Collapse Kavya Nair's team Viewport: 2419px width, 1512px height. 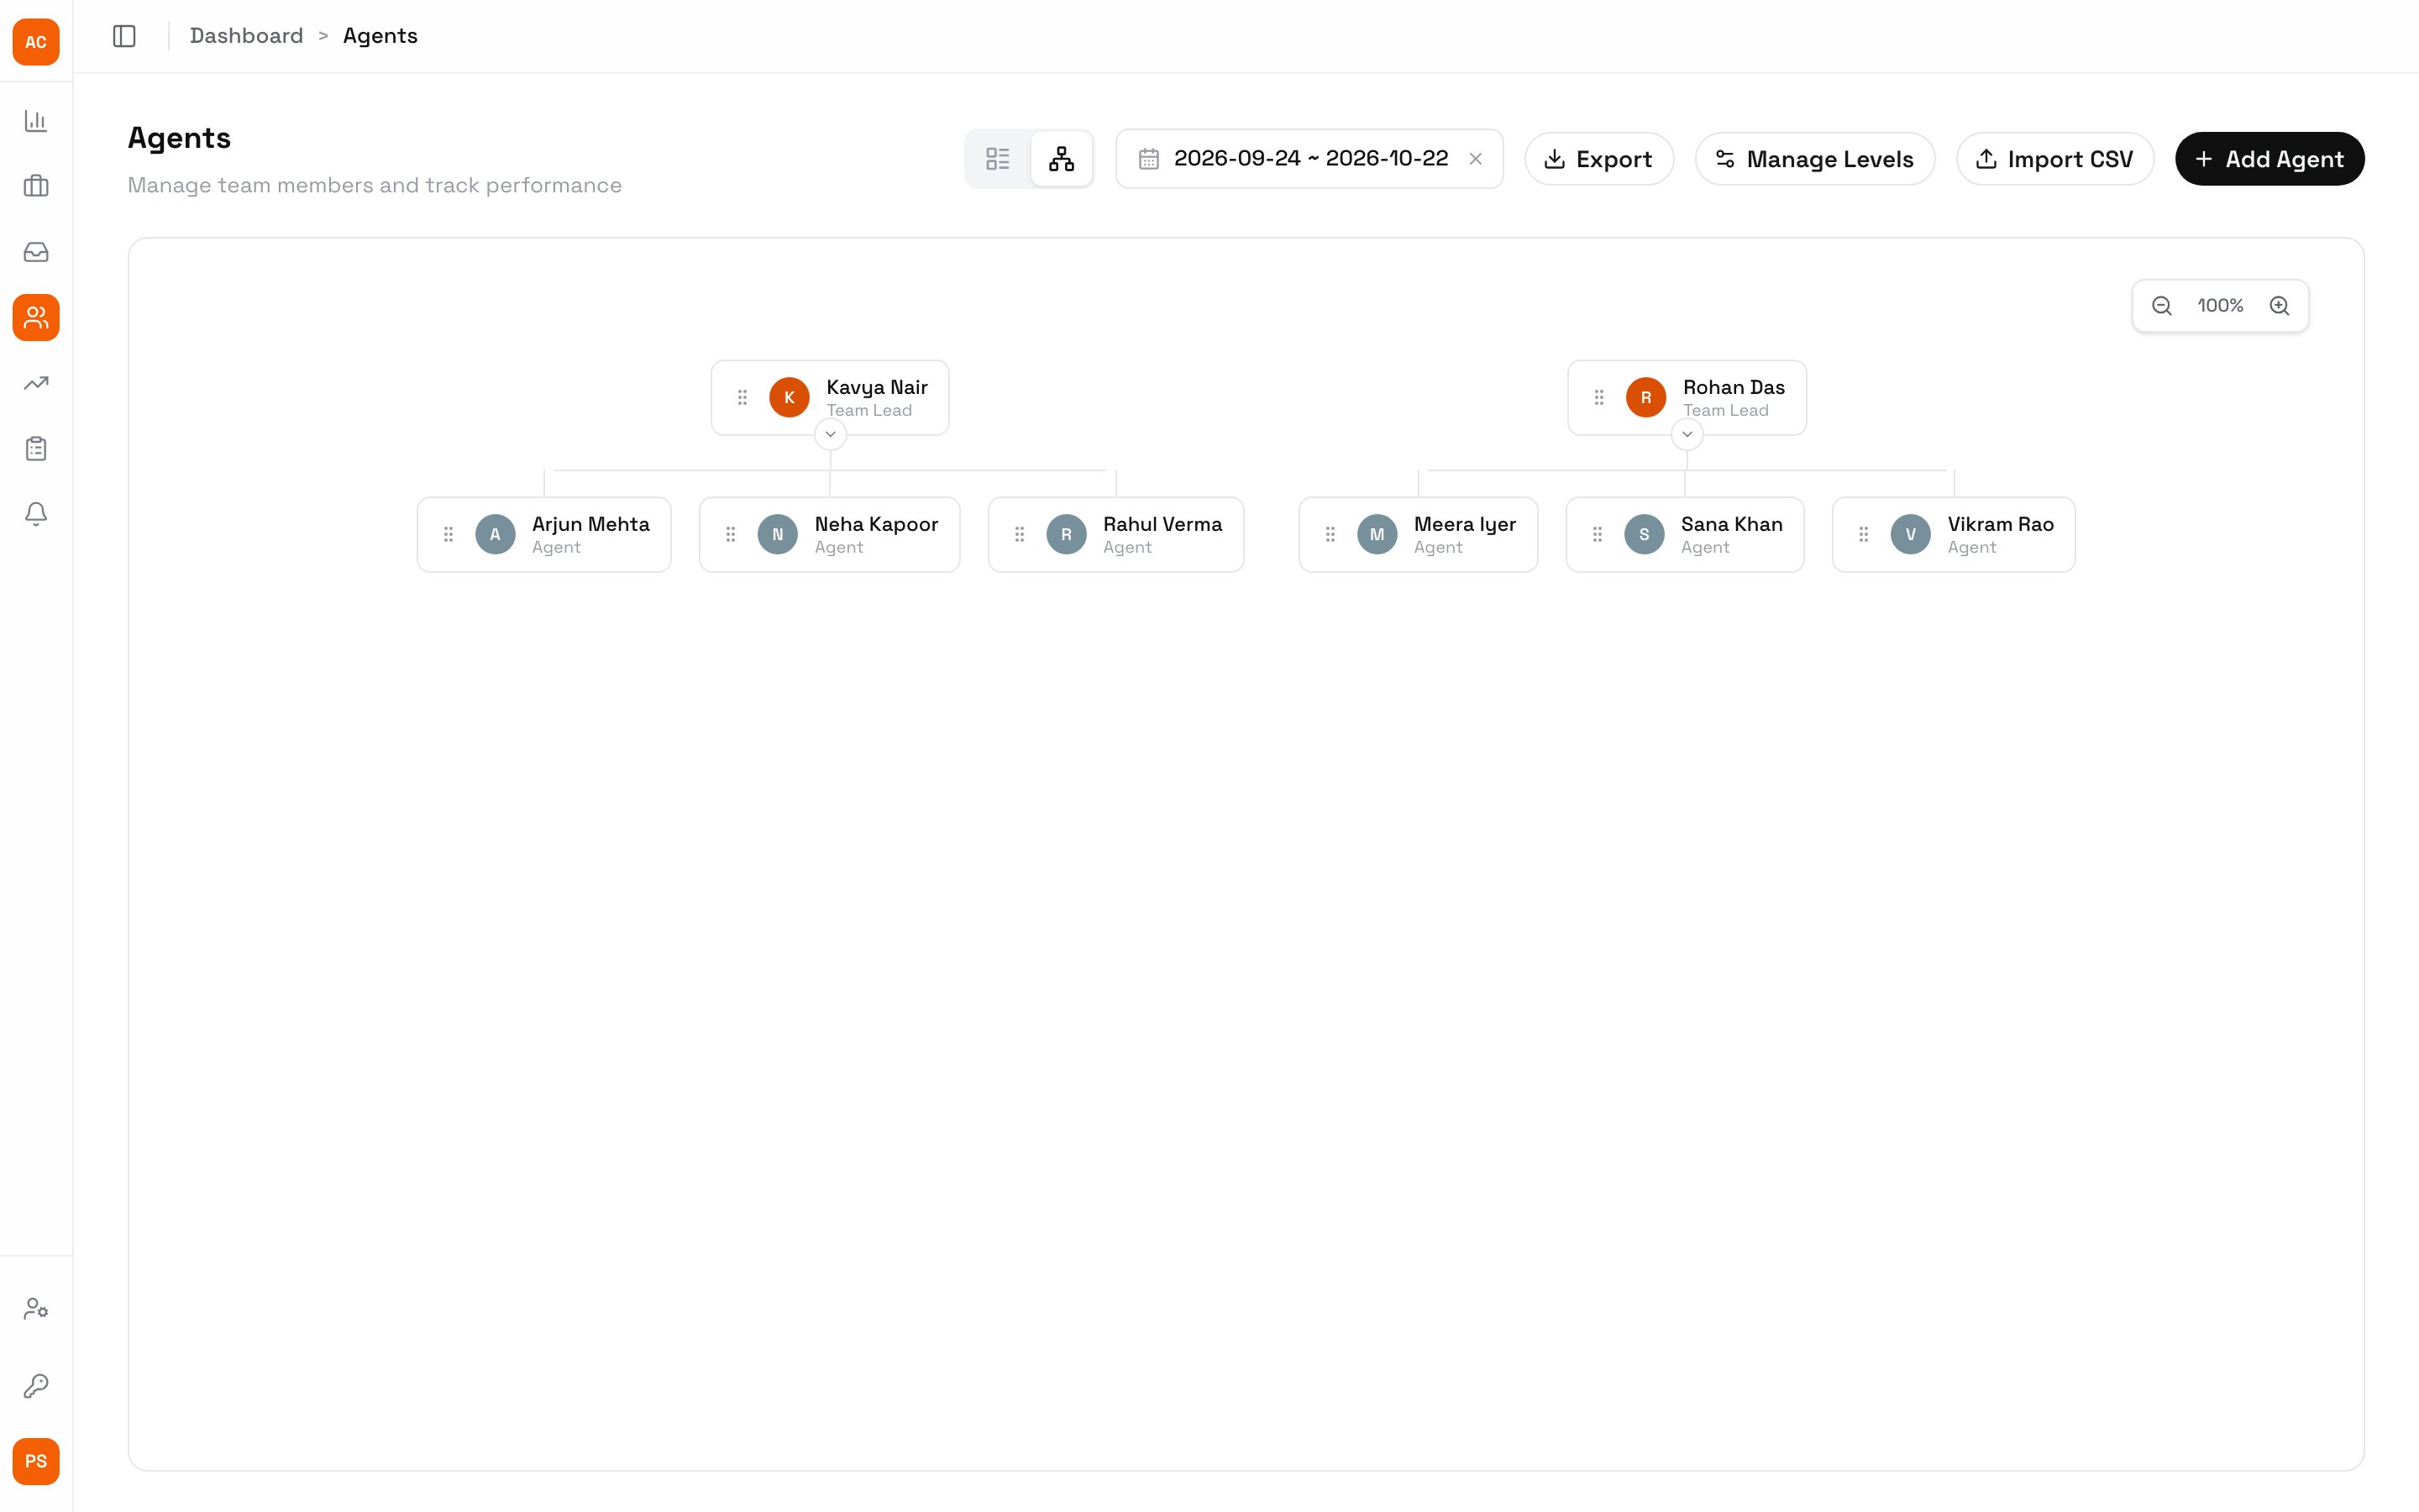(x=831, y=434)
